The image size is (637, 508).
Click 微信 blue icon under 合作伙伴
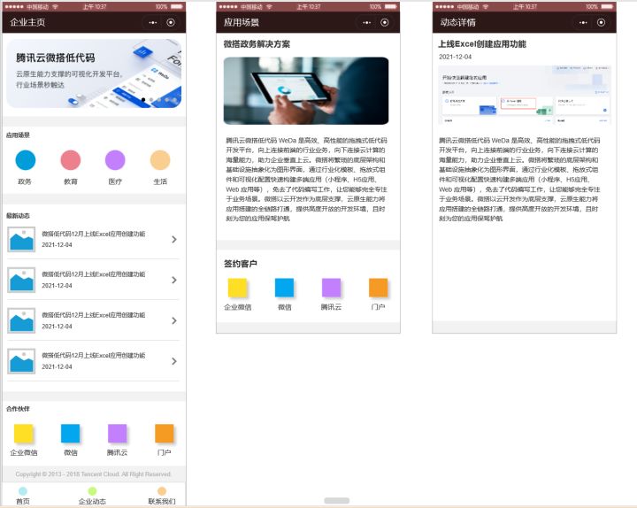pos(70,434)
